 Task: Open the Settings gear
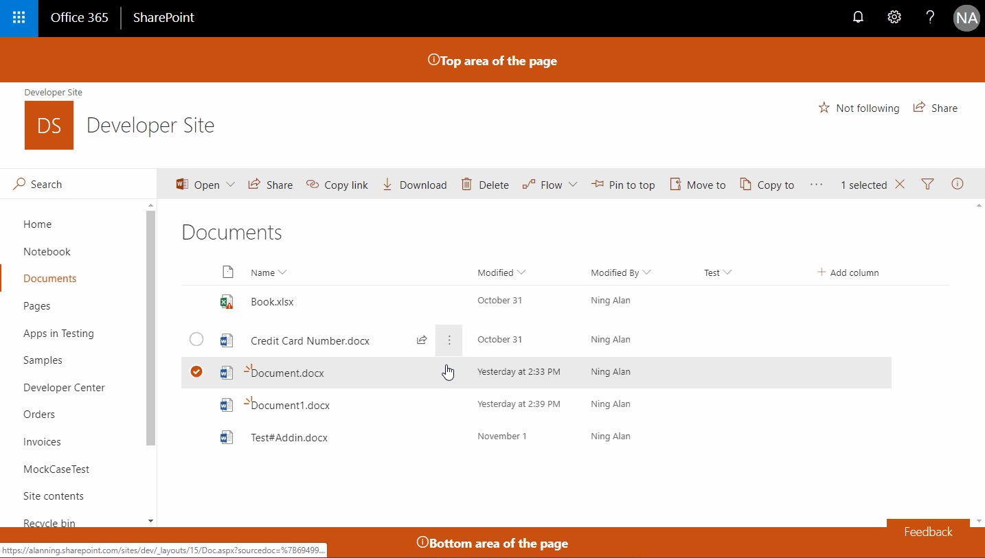tap(894, 16)
